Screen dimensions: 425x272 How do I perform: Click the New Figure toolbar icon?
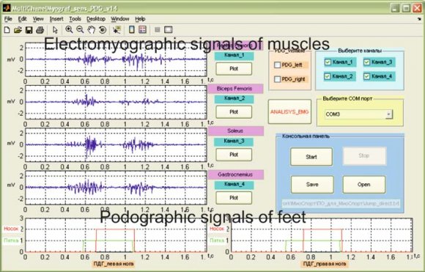pos(7,30)
